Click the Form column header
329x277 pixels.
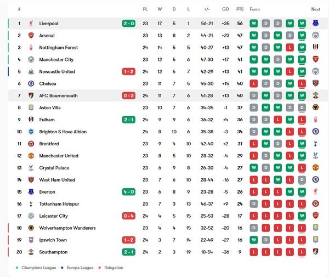click(255, 9)
